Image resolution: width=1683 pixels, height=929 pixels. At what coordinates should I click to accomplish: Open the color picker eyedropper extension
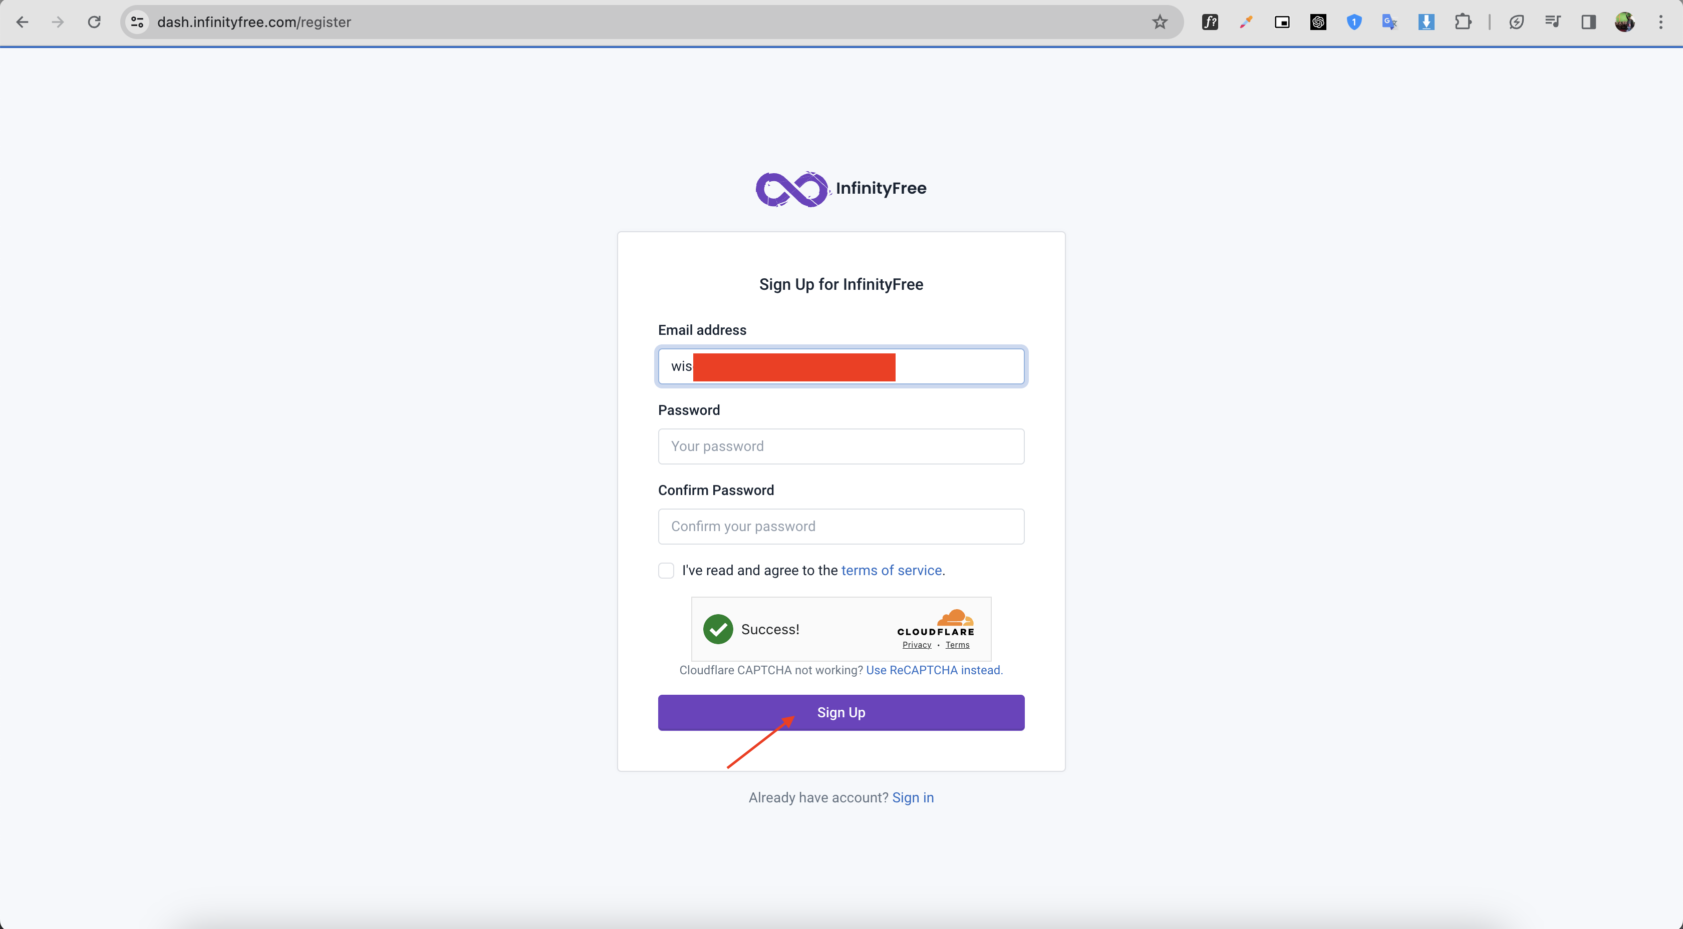tap(1246, 22)
